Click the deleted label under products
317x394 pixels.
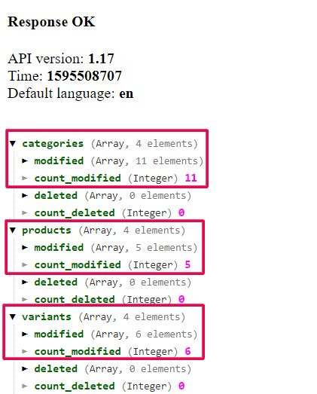(56, 283)
